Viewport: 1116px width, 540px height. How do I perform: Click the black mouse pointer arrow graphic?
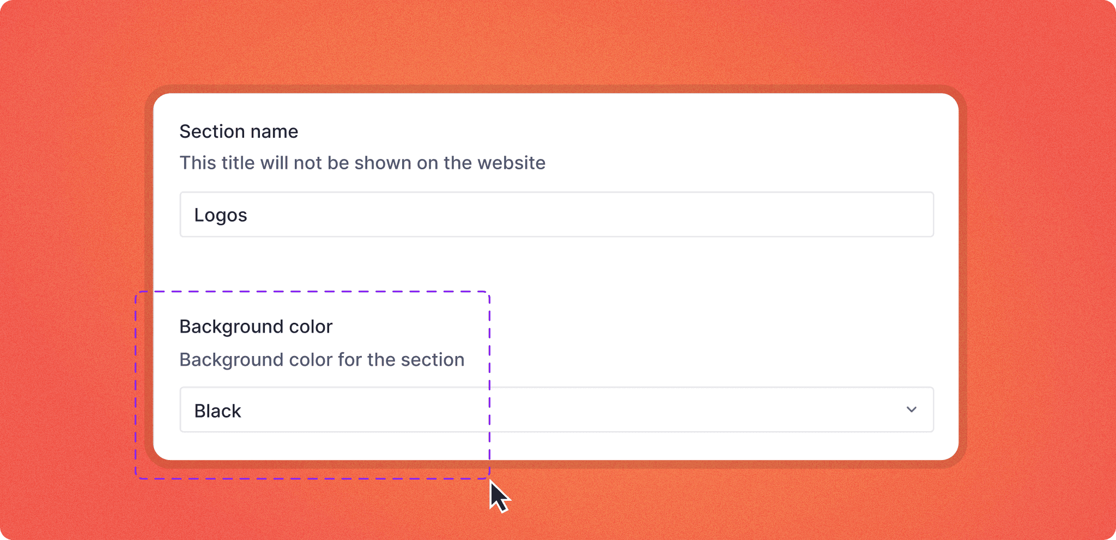[498, 496]
